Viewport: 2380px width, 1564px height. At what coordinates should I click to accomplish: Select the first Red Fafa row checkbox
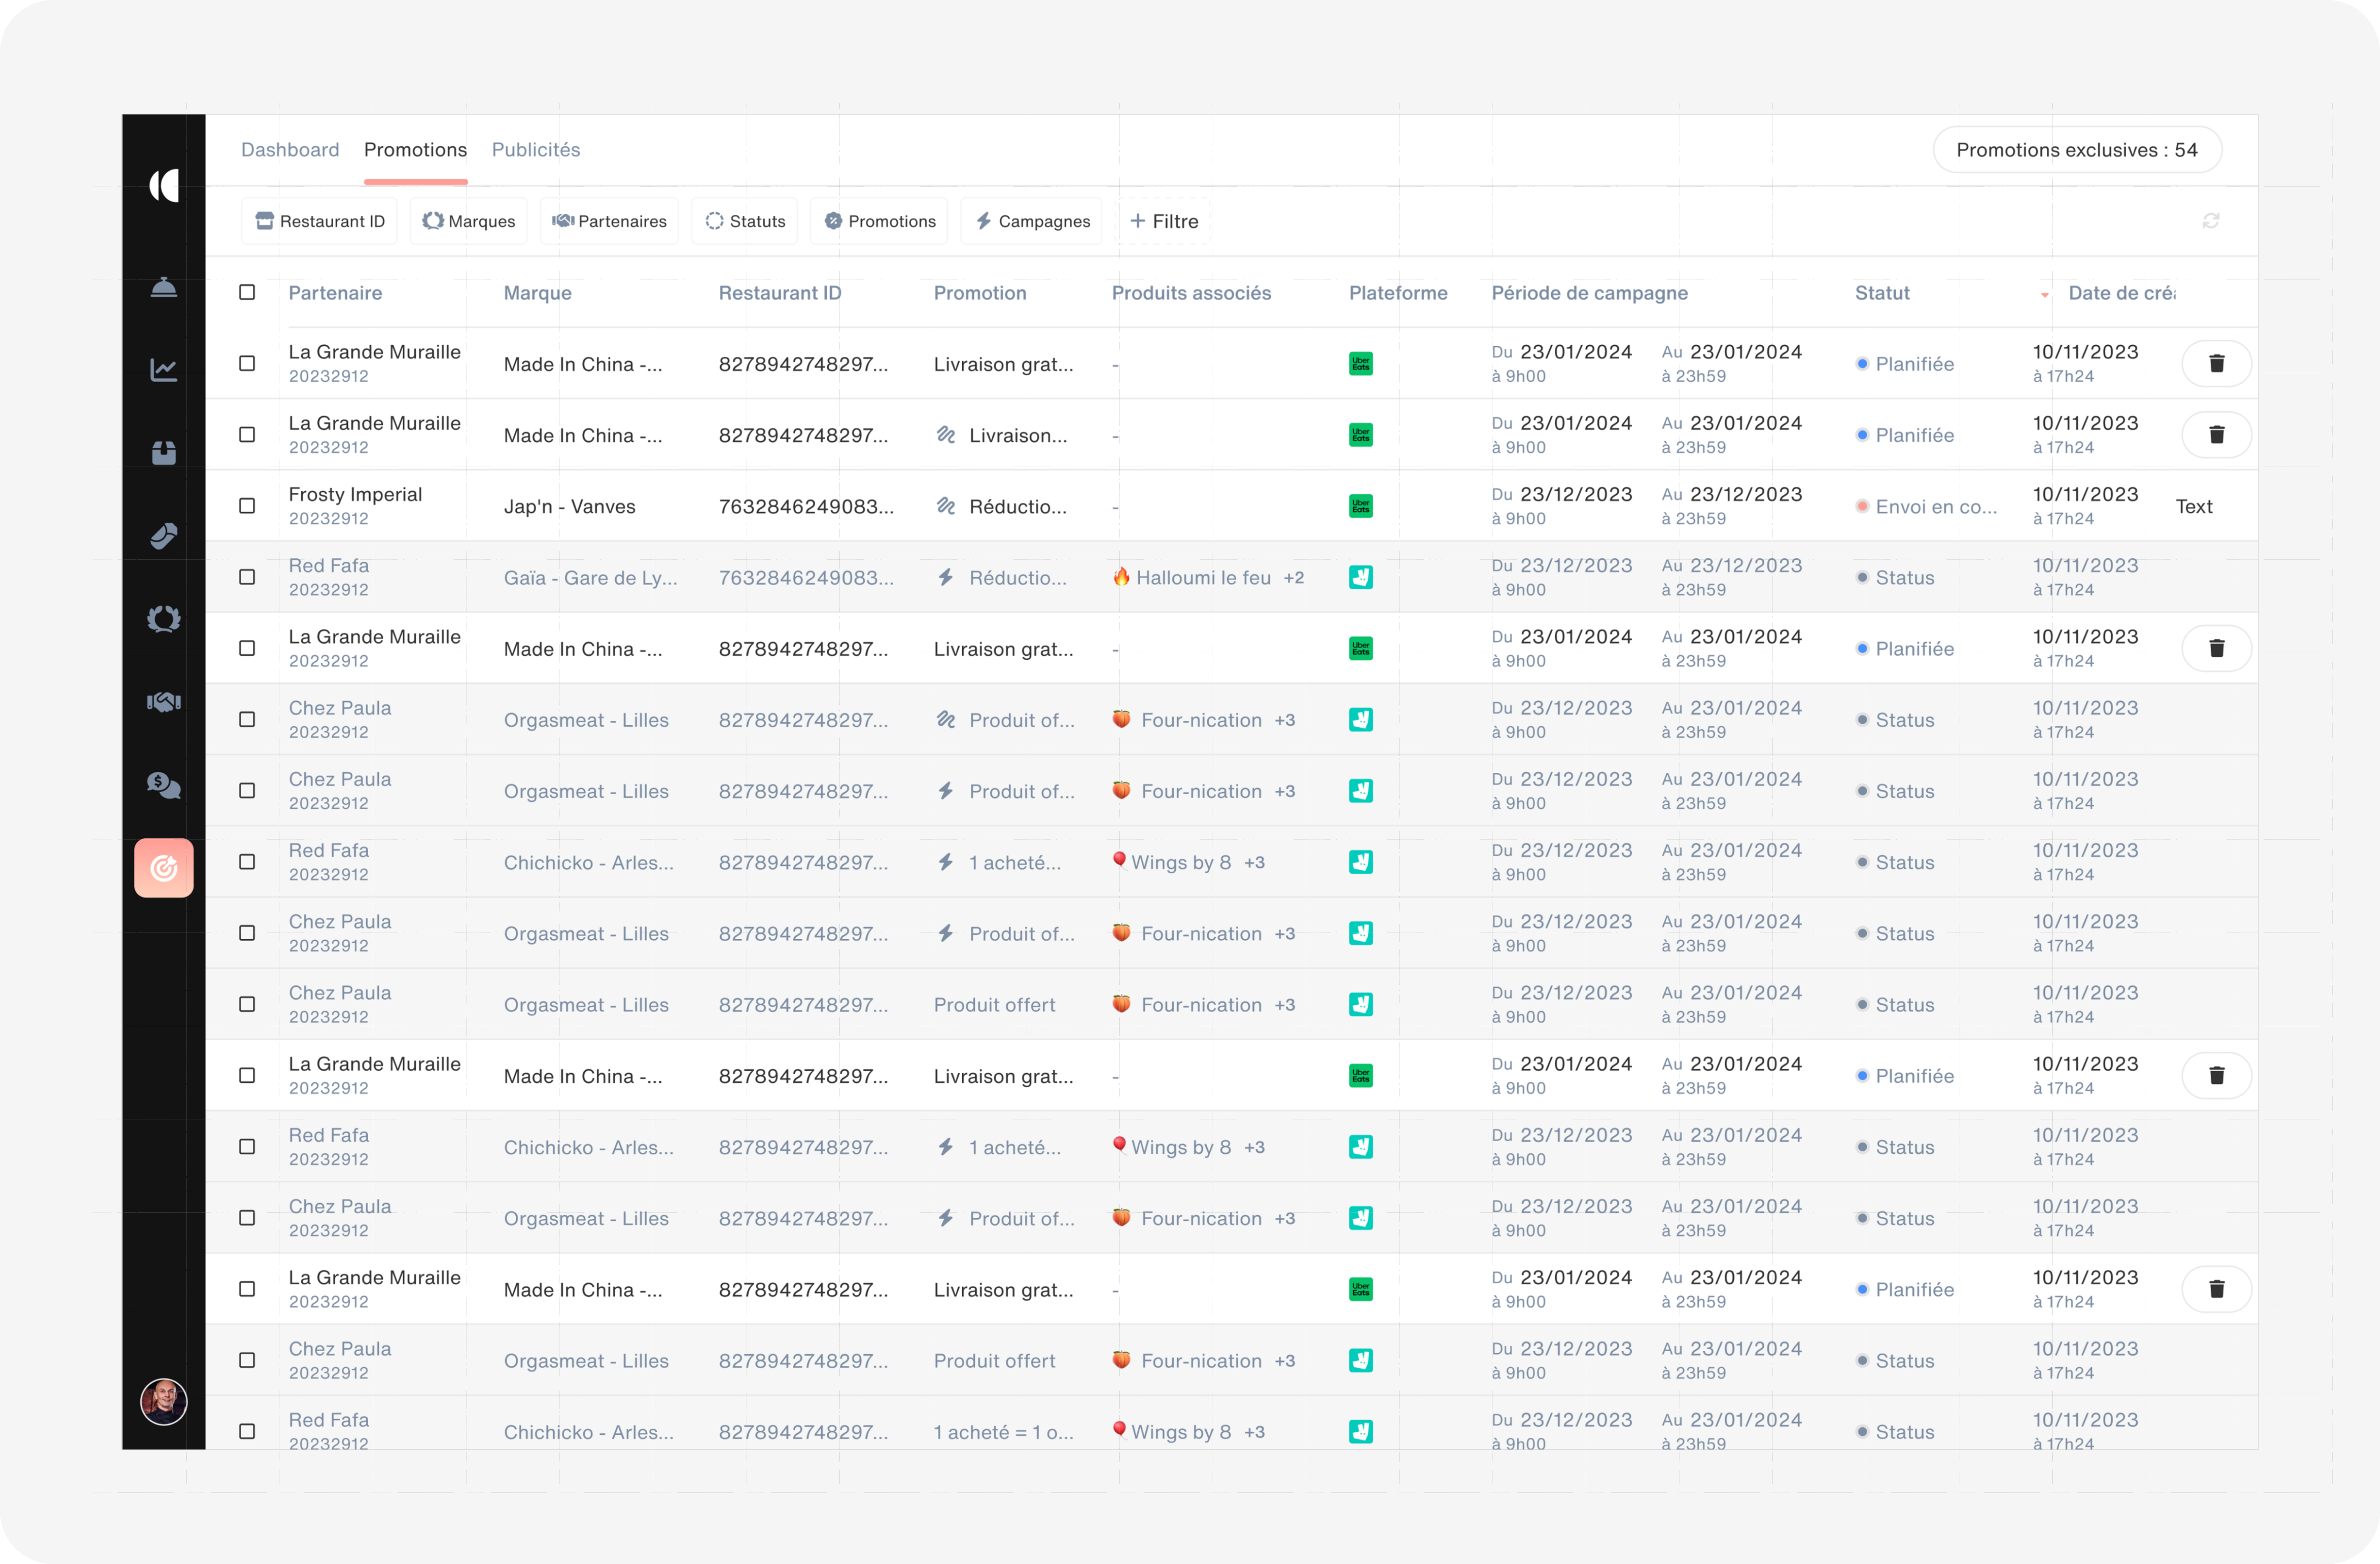[x=247, y=577]
